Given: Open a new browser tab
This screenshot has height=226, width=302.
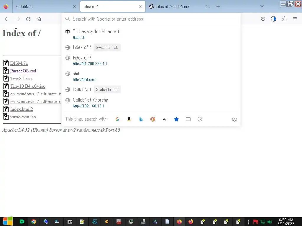Looking at the screenshot, I should [x=218, y=7].
